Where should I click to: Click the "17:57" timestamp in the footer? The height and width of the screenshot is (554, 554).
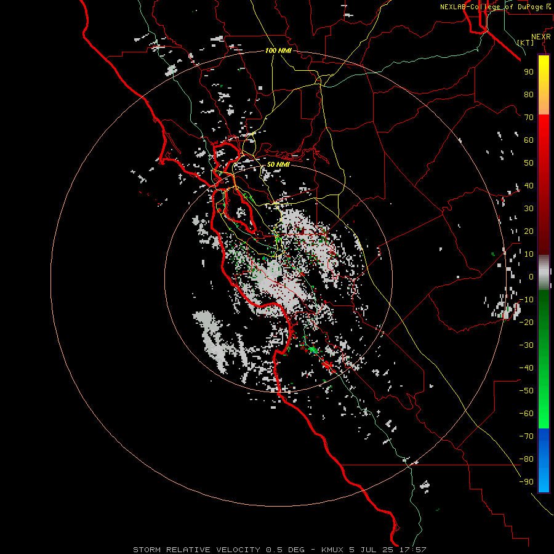click(x=413, y=550)
